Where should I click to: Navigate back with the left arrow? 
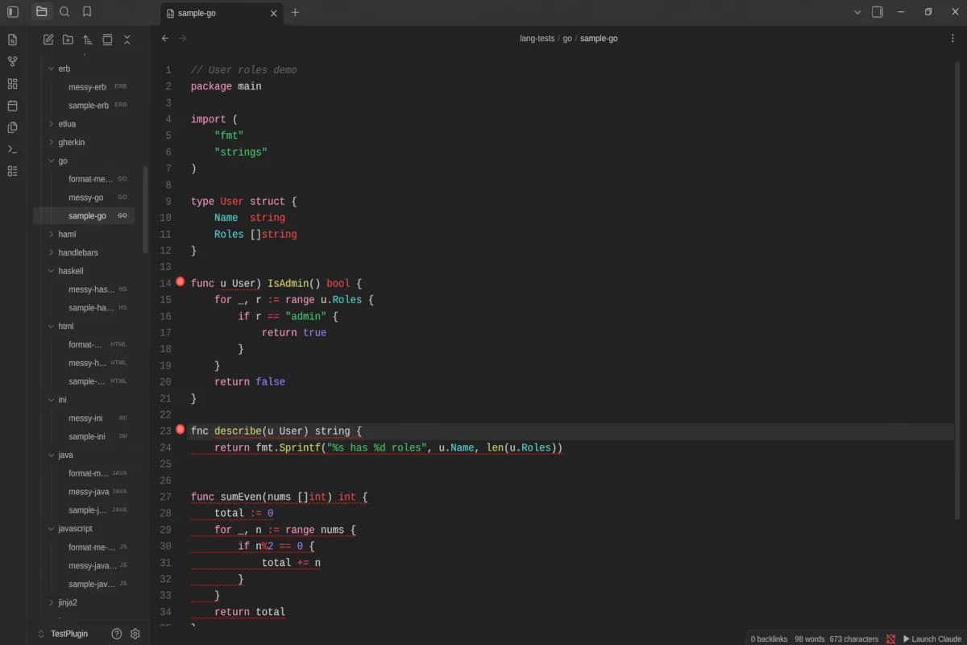[165, 38]
